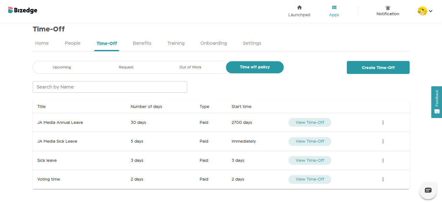
Task: Expand more options for Voting time
Action: [x=383, y=179]
